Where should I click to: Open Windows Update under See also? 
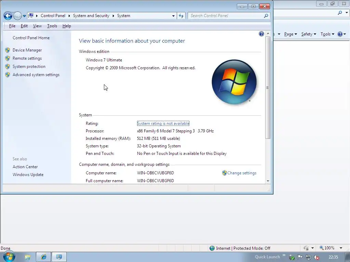28,175
